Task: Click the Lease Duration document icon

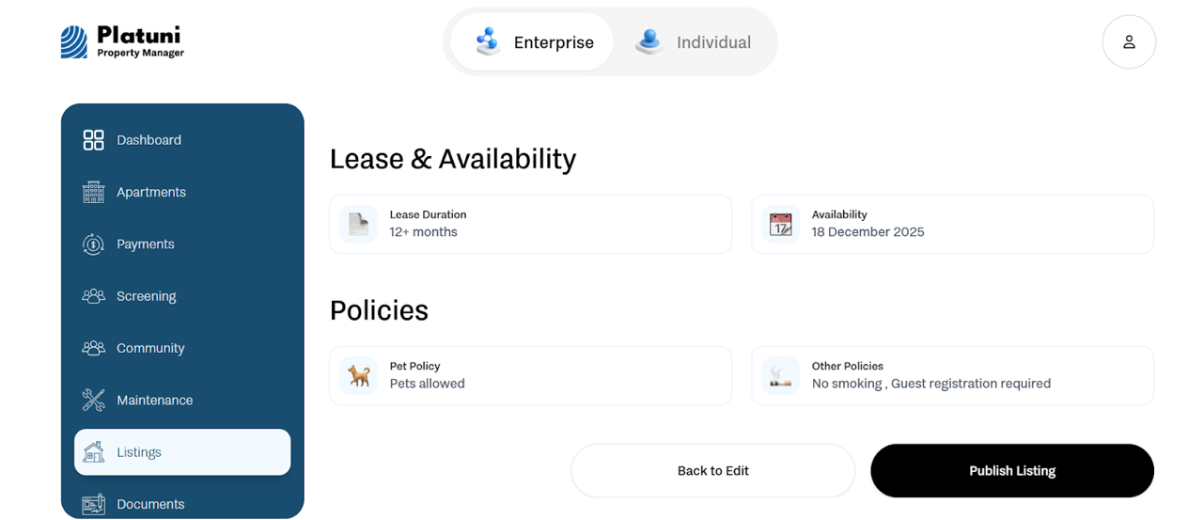Action: 359,224
